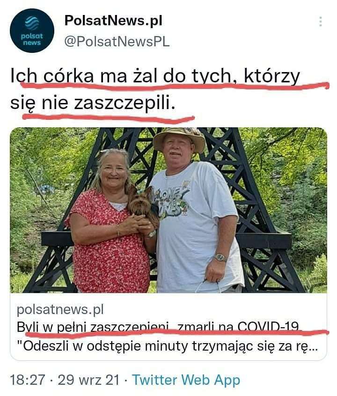Open the three-dot more options menu

pos(320,22)
